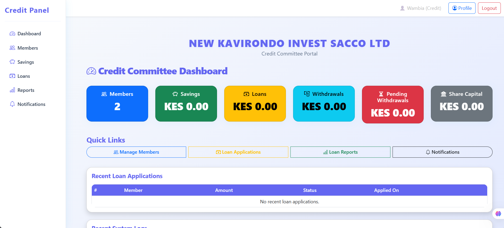Click the Profile button
504x228 pixels.
pos(462,8)
